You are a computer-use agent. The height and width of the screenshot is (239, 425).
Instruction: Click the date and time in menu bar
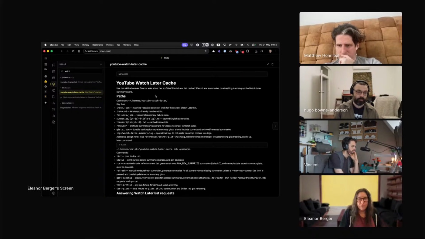click(x=268, y=45)
